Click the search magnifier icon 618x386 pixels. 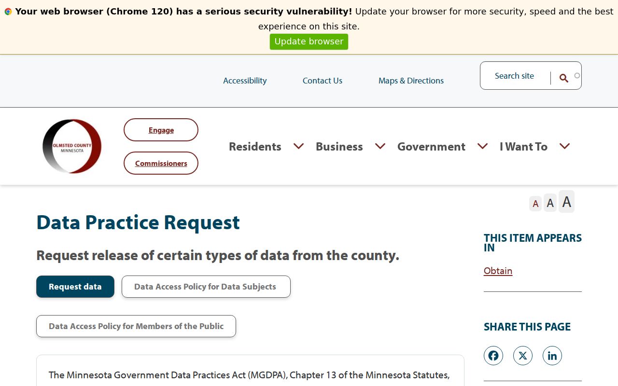(x=563, y=78)
